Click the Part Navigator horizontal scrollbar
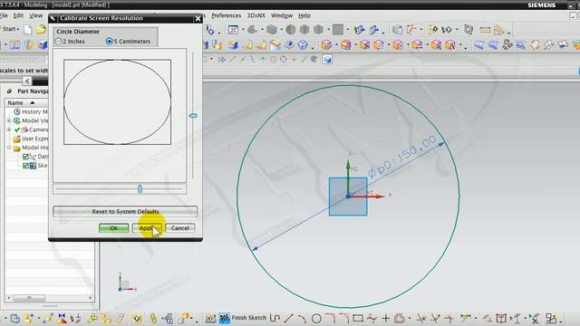 (29, 298)
